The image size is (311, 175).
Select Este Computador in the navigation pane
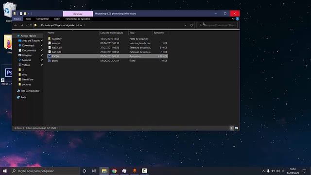[x=30, y=91]
